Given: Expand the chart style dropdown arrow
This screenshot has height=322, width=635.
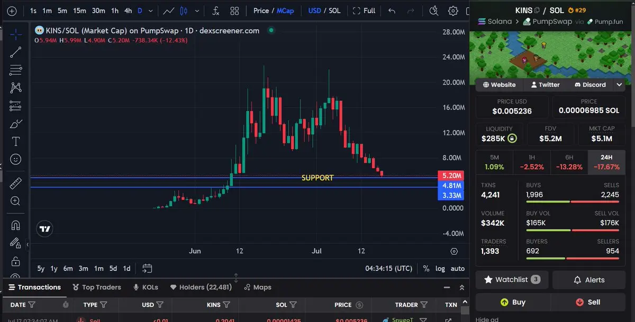Looking at the screenshot, I should click(196, 11).
